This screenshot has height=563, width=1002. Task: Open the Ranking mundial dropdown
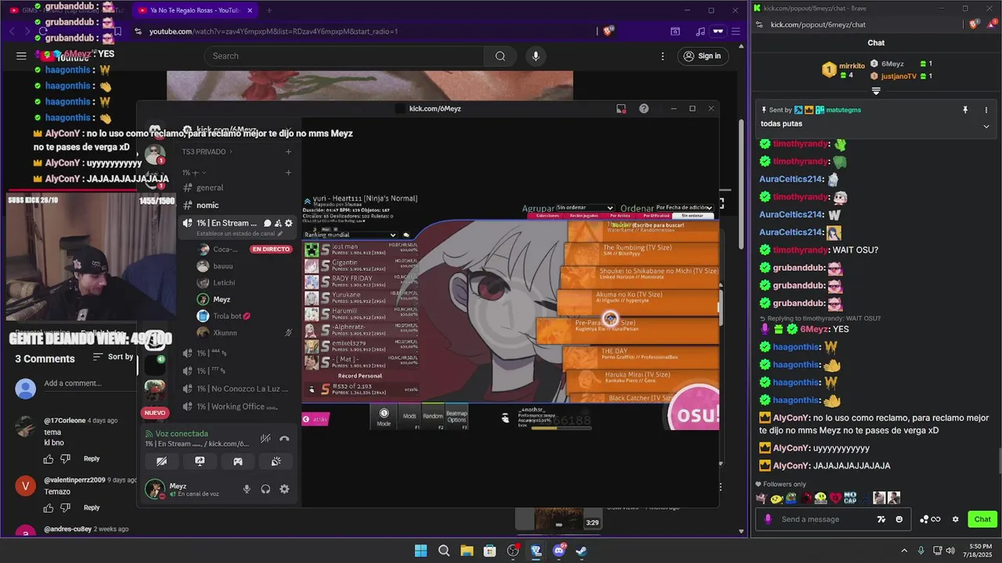point(351,235)
